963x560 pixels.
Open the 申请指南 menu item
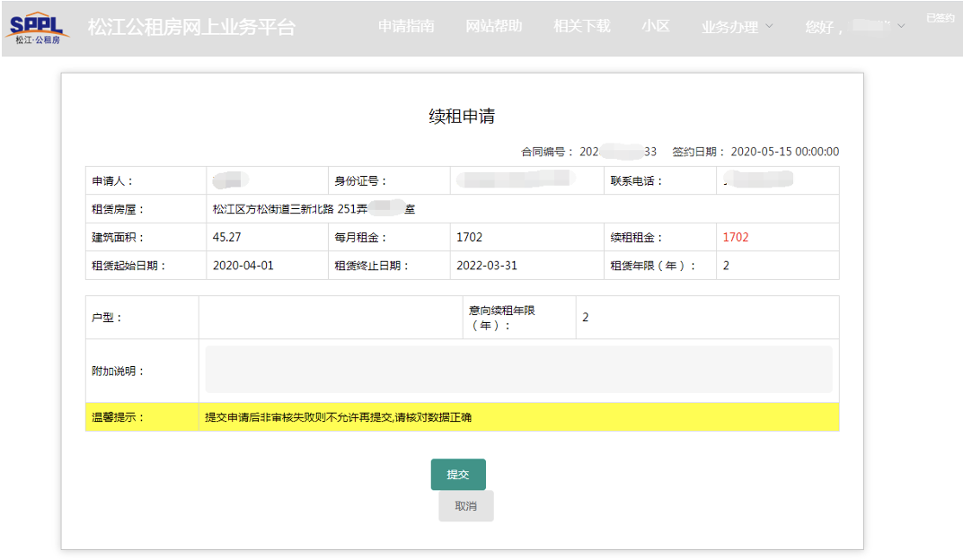(x=406, y=27)
